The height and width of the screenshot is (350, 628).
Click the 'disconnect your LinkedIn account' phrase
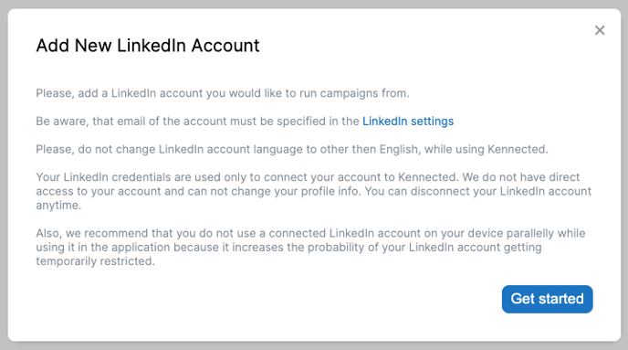pyautogui.click(x=500, y=191)
